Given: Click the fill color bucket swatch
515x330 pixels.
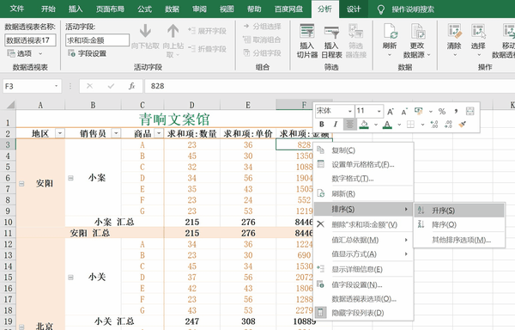Looking at the screenshot, I should click(364, 125).
